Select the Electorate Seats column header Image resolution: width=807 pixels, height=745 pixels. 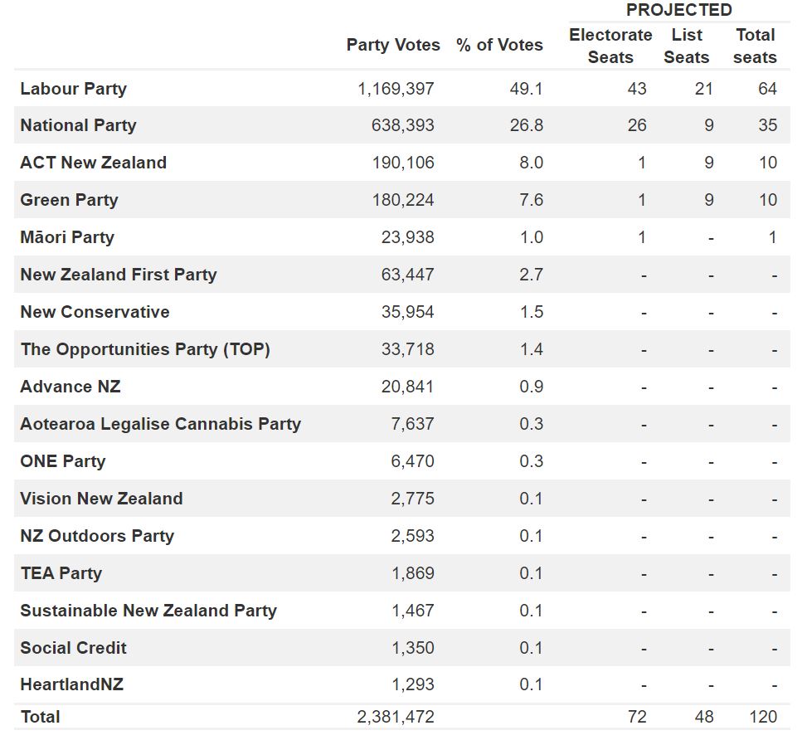pyautogui.click(x=610, y=46)
